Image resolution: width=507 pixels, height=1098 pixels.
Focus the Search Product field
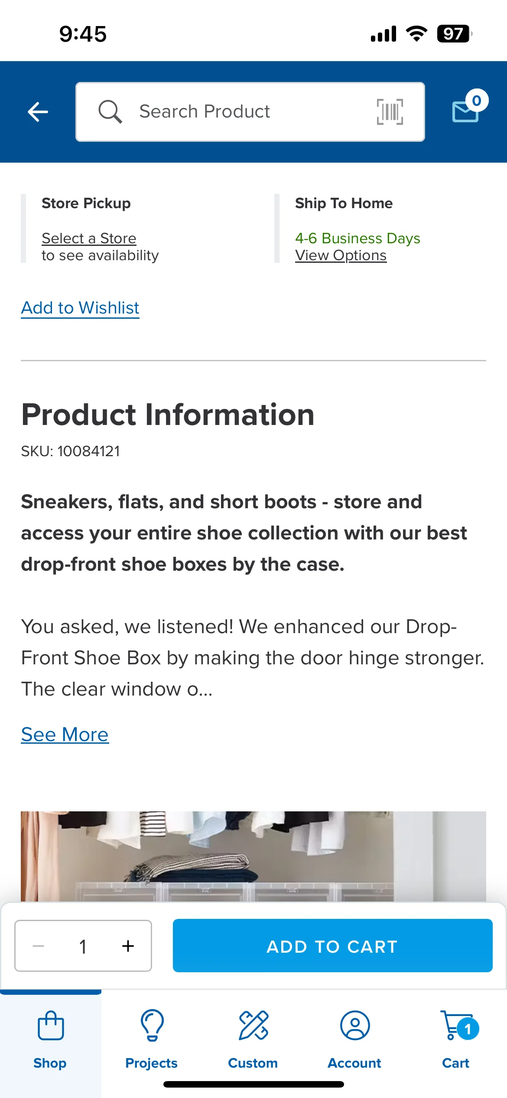coord(250,112)
